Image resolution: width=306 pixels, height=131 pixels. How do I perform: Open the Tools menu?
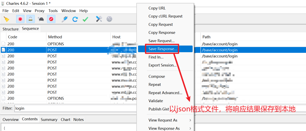[53, 11]
